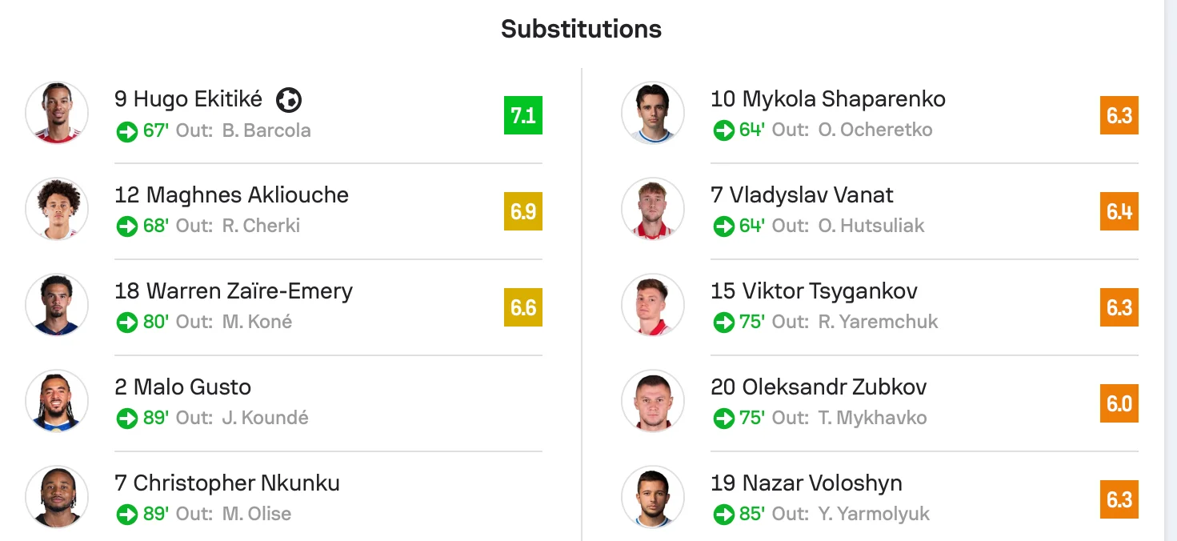
Task: Click the substitution arrow under Oleksandr Zubkov
Action: pos(724,419)
